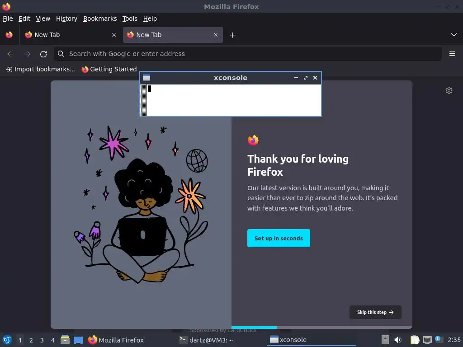463x347 pixels.
Task: Open a new tab with plus button
Action: click(x=233, y=35)
